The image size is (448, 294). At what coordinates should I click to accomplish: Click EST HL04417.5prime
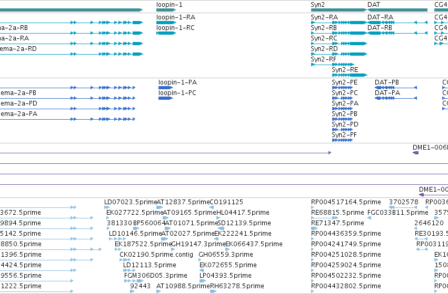point(243,213)
